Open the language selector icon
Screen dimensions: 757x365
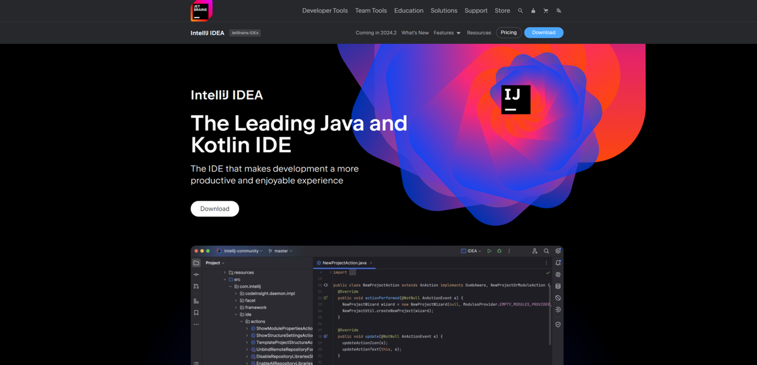(x=558, y=11)
